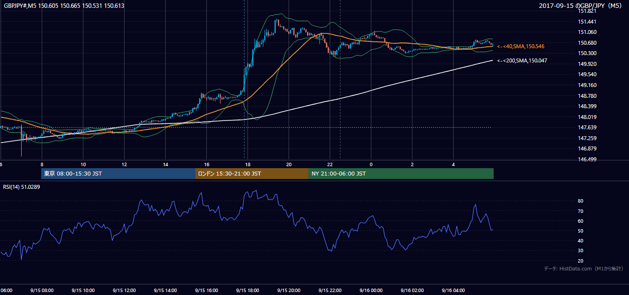This screenshot has width=629, height=295.
Task: Click price axis value 149.540
Action: coord(588,75)
